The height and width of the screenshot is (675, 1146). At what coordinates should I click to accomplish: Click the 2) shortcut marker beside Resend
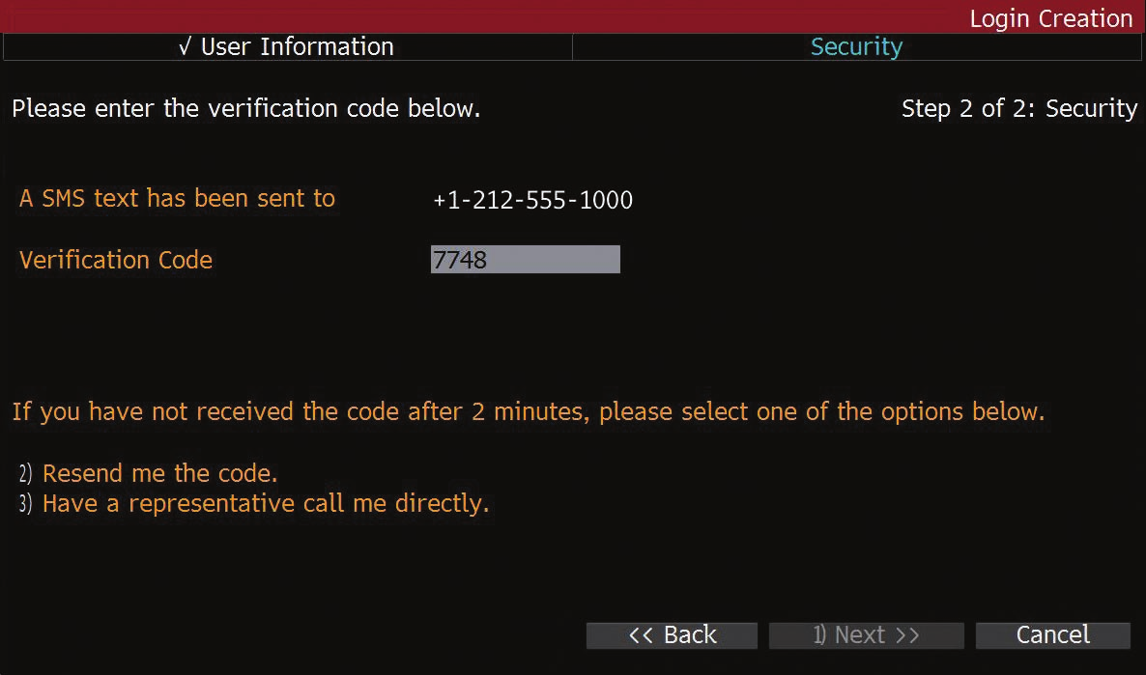[x=25, y=474]
